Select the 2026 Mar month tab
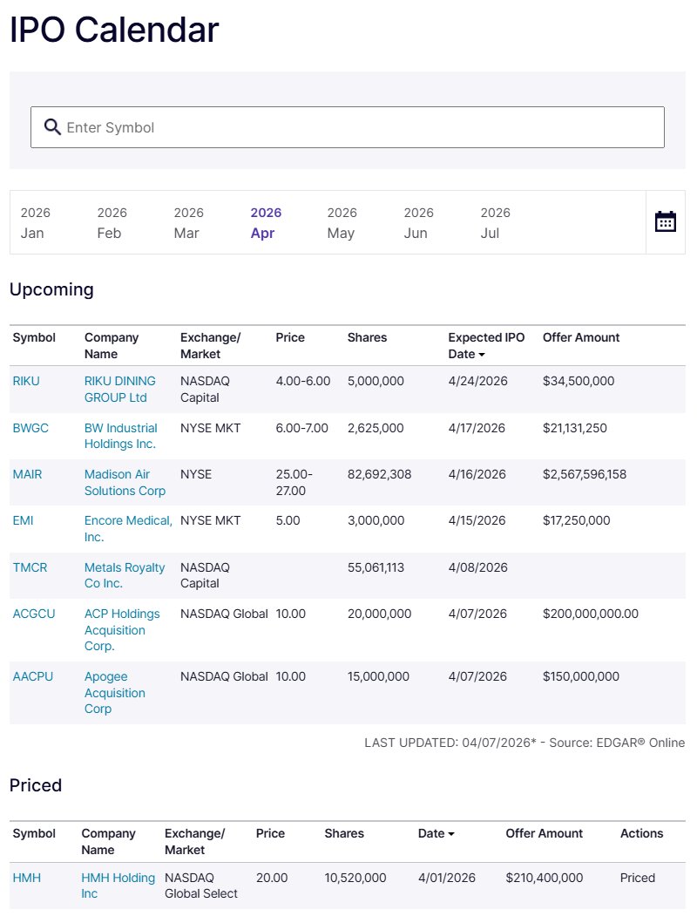Screen dimensions: 697x923 [189, 222]
